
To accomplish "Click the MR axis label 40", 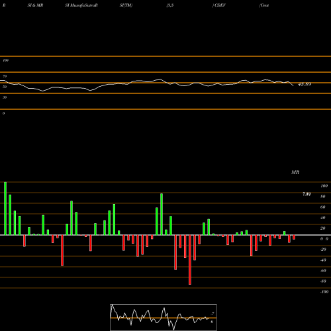I will [323, 218].
